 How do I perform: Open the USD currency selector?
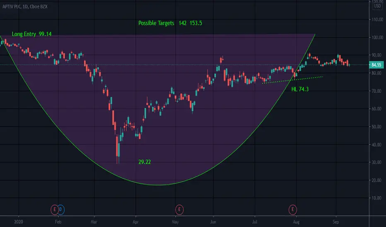point(377,6)
